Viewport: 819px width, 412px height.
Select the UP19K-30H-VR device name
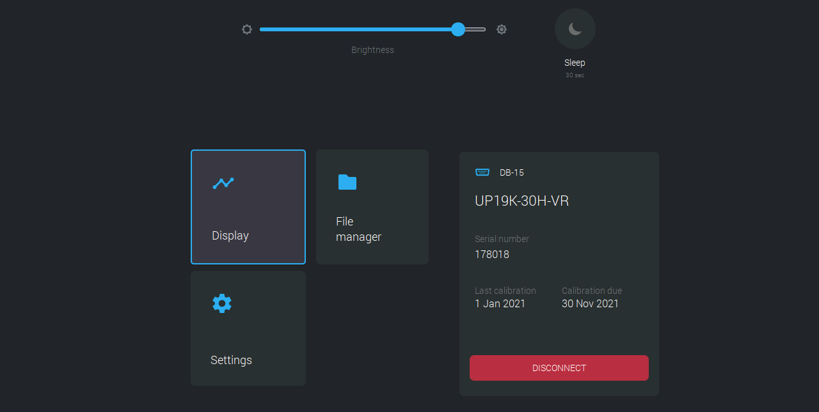(521, 201)
